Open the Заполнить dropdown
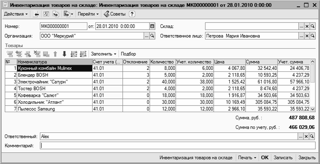The width and height of the screenshot is (320, 164). [x=103, y=54]
